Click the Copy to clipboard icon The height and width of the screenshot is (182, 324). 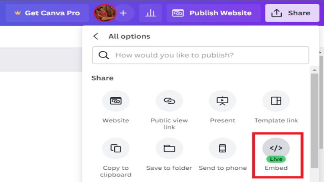tap(115, 148)
